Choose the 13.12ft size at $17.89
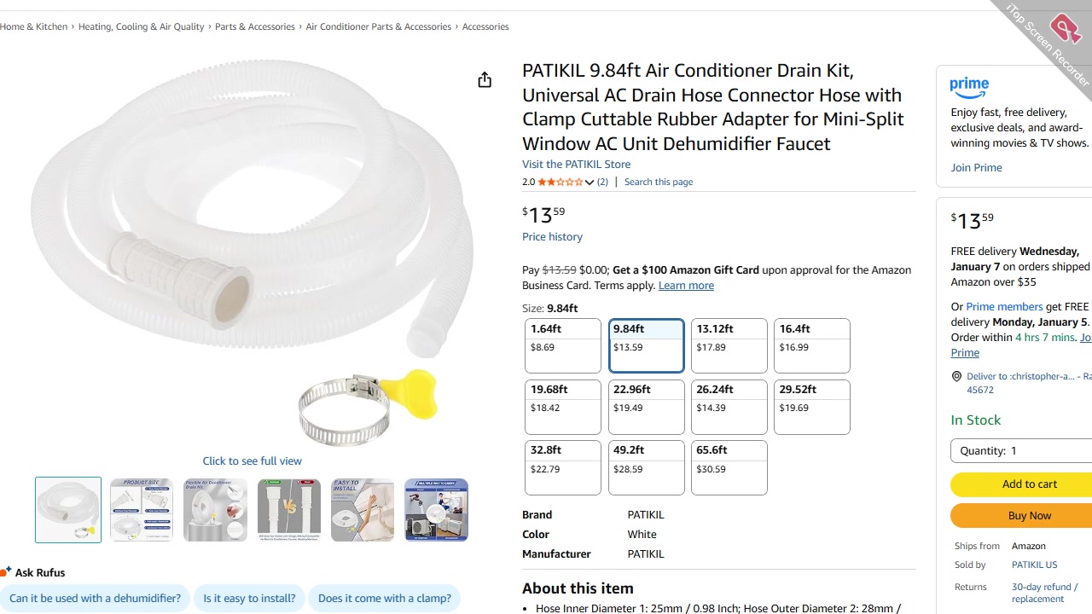The image size is (1092, 614). coord(729,345)
